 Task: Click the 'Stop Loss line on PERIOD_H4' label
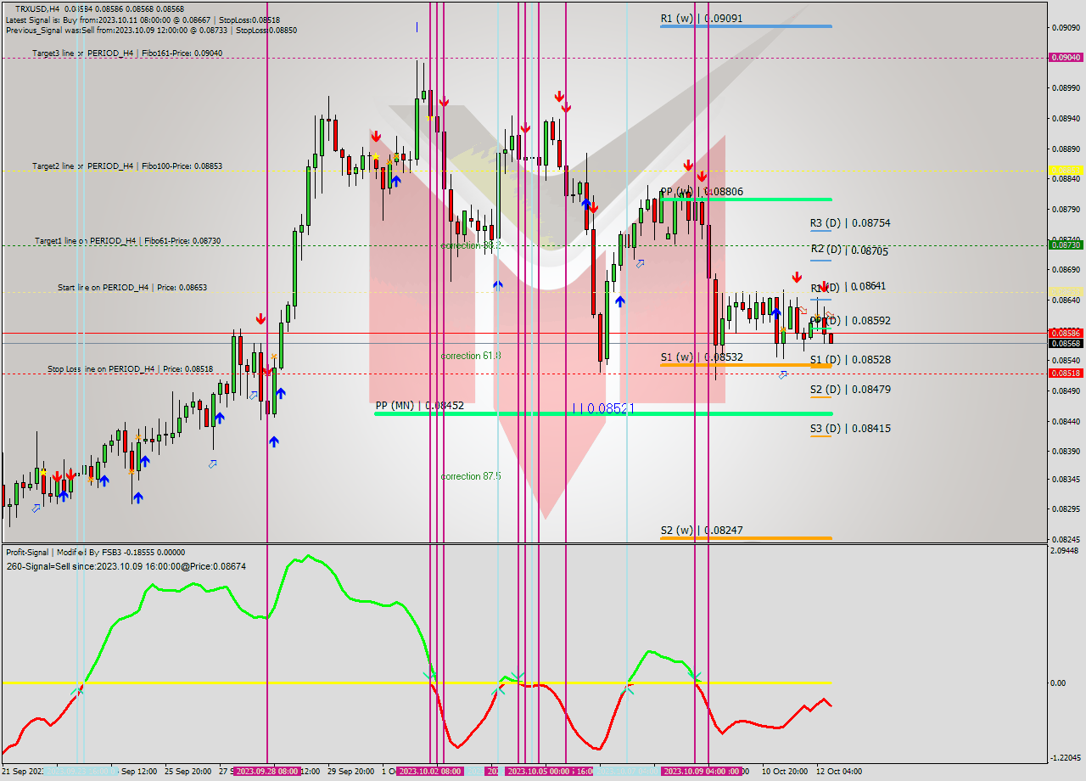[x=130, y=369]
